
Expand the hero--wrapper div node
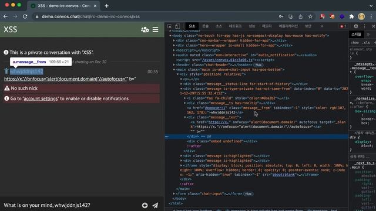tap(174, 45)
